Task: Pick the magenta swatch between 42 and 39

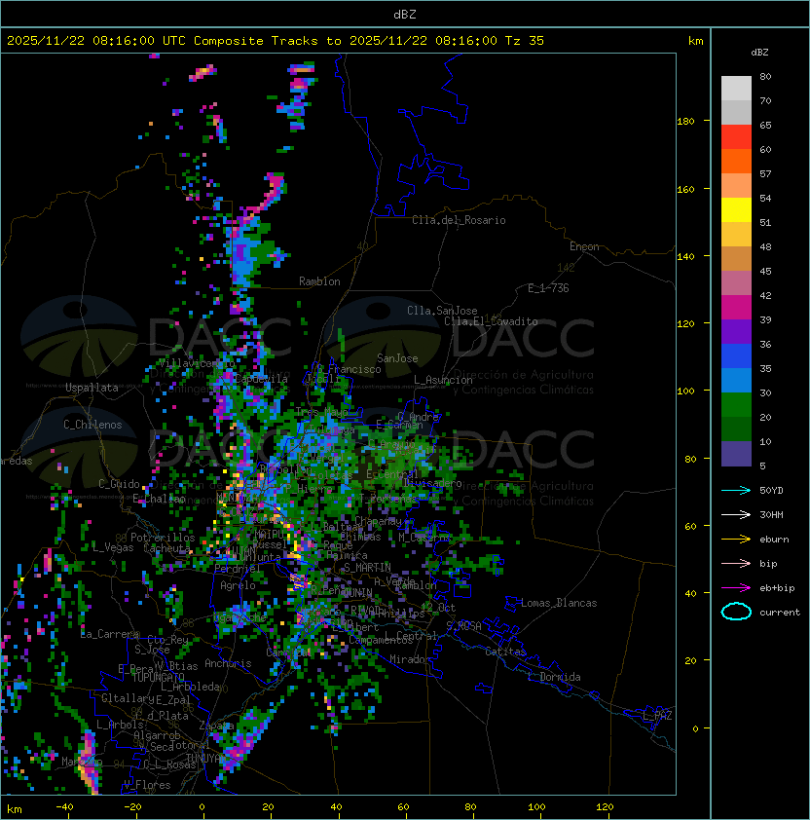Action: [736, 308]
